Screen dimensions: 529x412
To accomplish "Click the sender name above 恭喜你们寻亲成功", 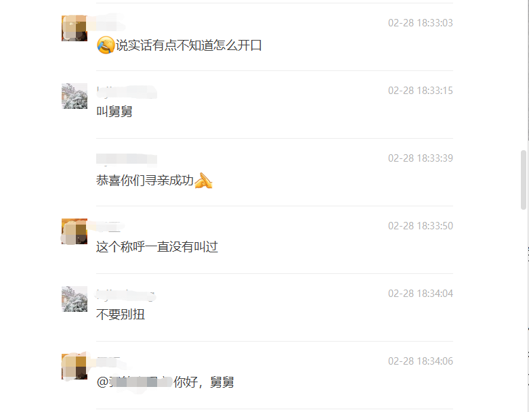I will [127, 160].
